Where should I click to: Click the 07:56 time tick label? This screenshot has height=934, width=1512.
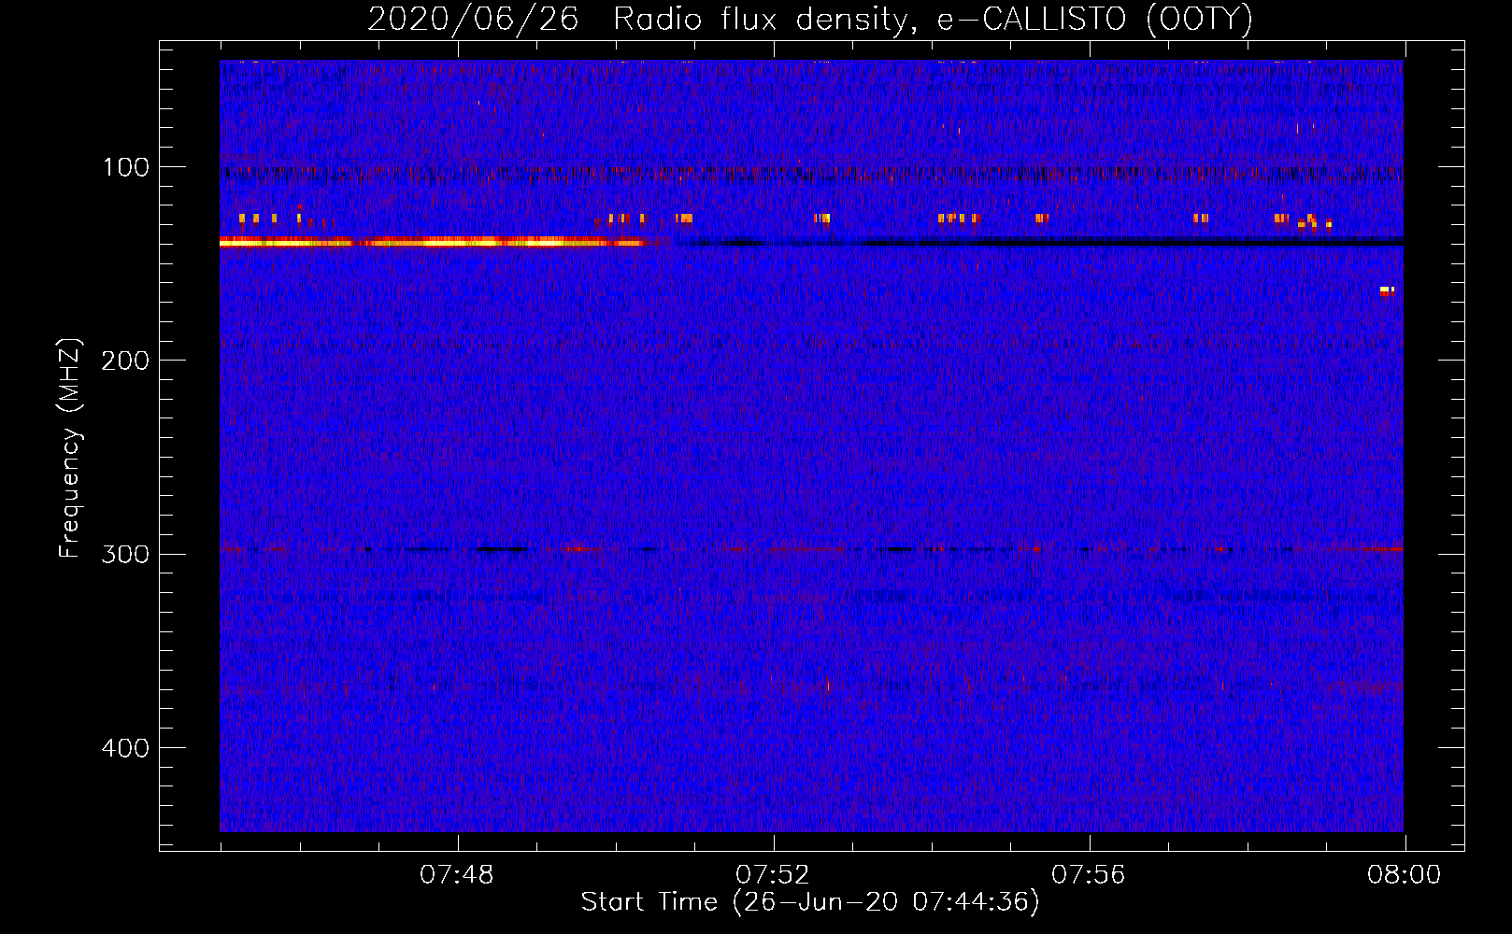pyautogui.click(x=1088, y=875)
